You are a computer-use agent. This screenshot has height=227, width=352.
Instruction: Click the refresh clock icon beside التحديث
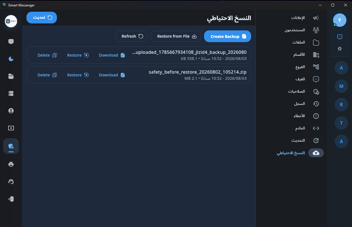point(316,141)
